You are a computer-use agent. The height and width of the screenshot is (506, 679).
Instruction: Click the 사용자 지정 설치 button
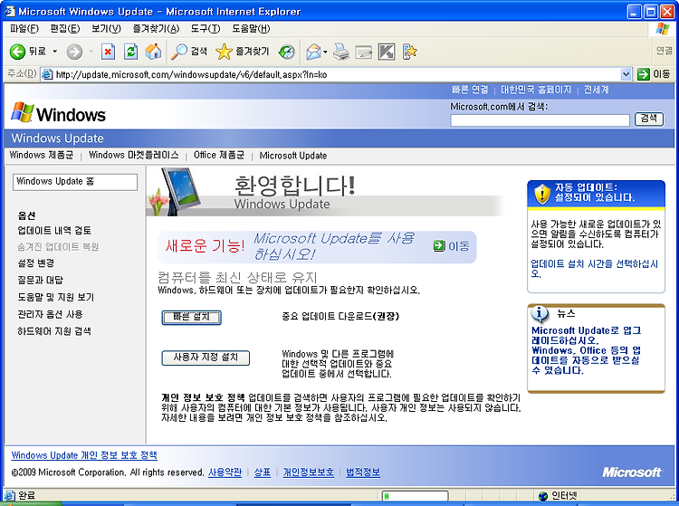click(206, 358)
